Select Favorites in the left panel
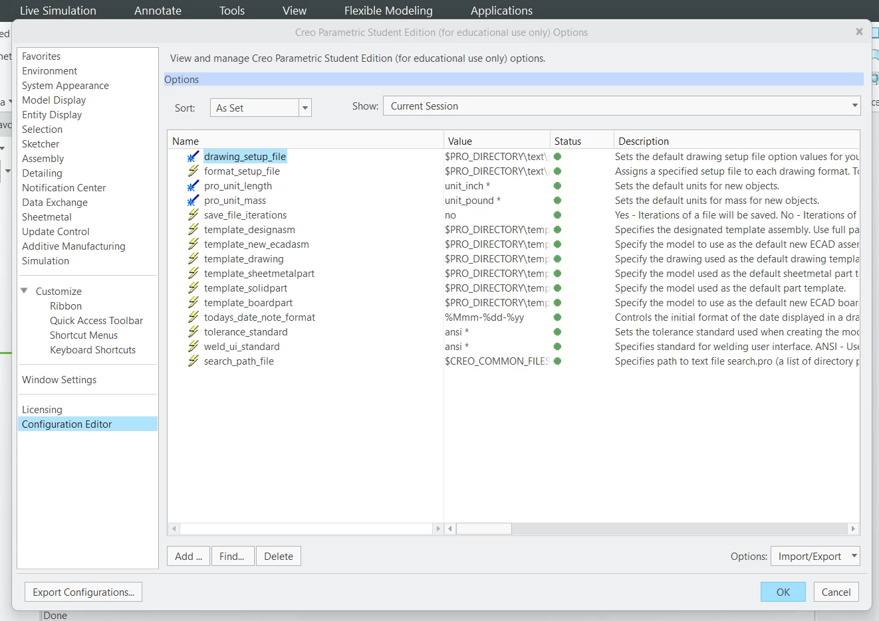This screenshot has height=621, width=879. tap(41, 56)
